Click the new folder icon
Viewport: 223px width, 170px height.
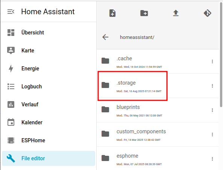tap(144, 13)
